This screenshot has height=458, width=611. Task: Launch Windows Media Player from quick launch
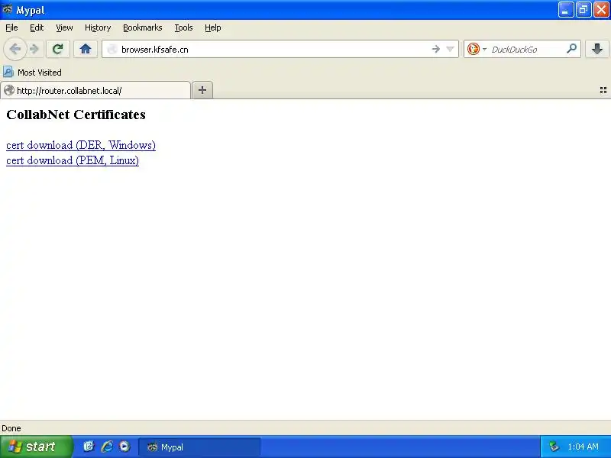click(x=124, y=447)
